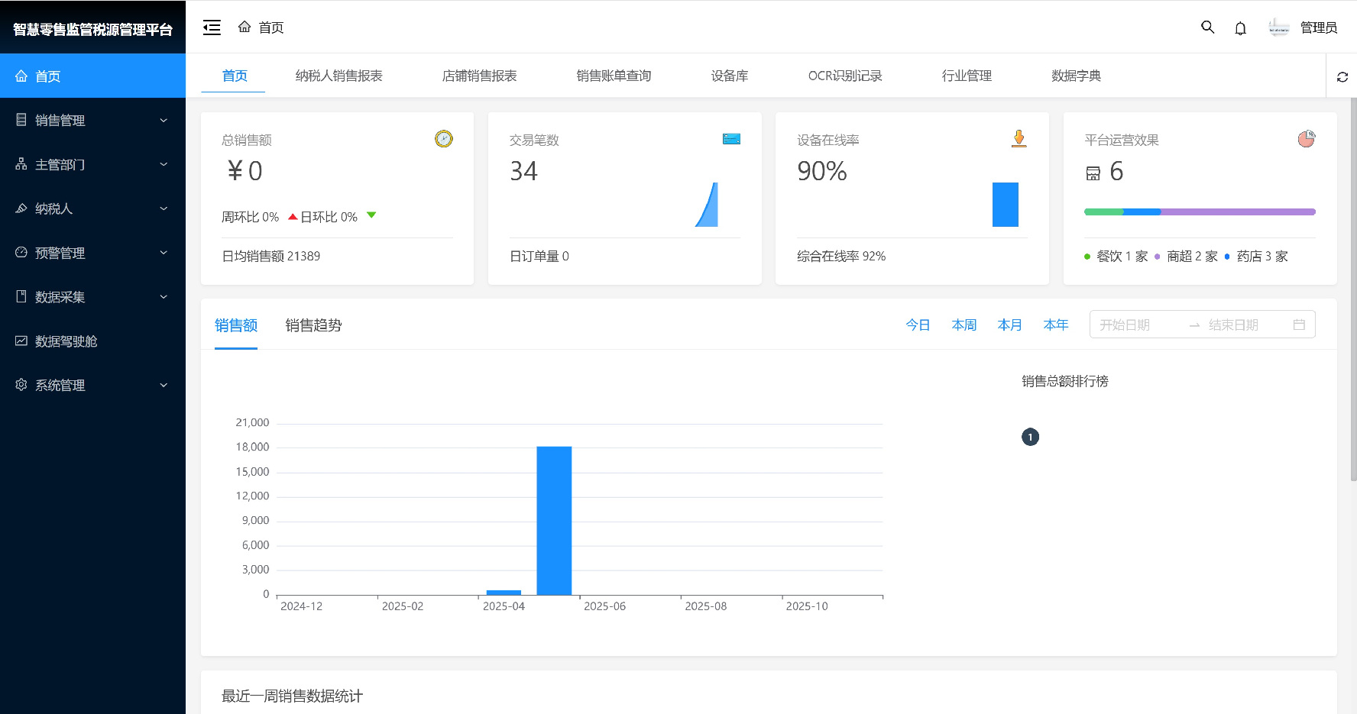Switch to the 销售趋势 chart tab
The image size is (1357, 714).
pos(313,325)
